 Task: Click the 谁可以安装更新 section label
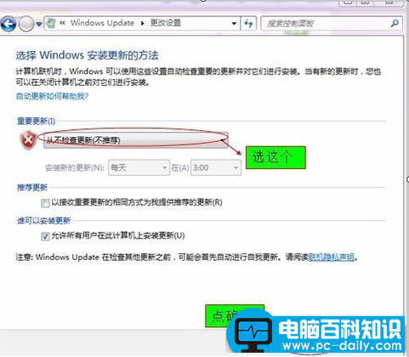point(44,221)
